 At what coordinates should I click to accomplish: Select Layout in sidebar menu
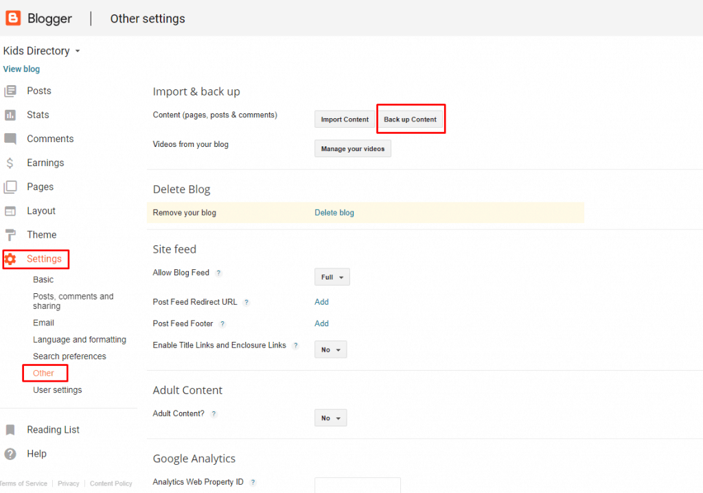click(41, 211)
